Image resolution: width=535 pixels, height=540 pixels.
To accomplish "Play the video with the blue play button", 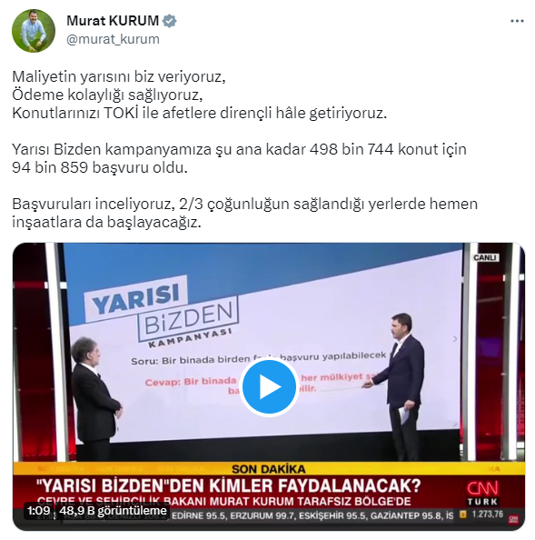I will [270, 387].
